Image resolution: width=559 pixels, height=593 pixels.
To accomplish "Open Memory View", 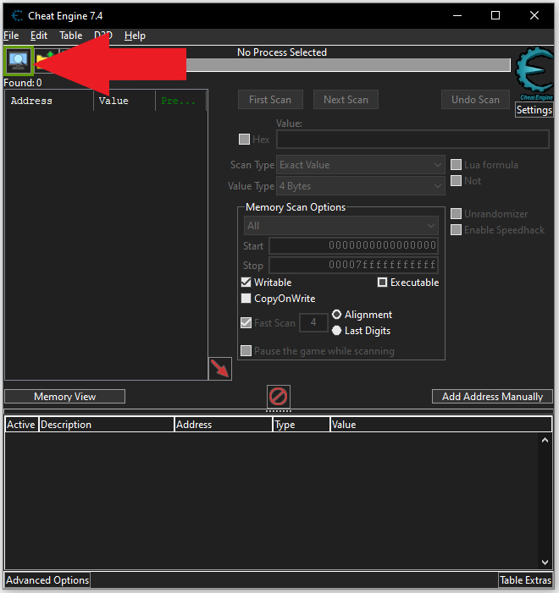I will [x=64, y=397].
